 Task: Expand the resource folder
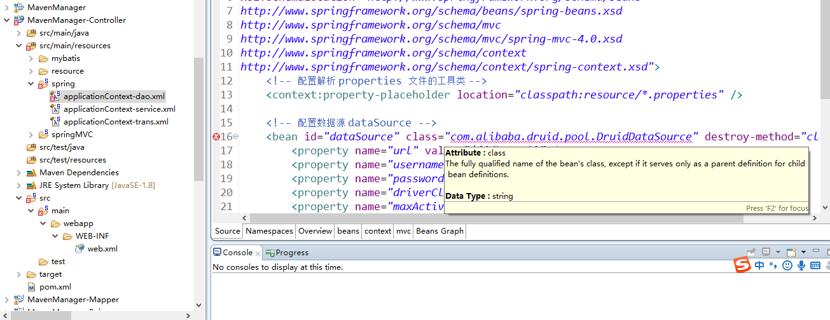pos(31,71)
